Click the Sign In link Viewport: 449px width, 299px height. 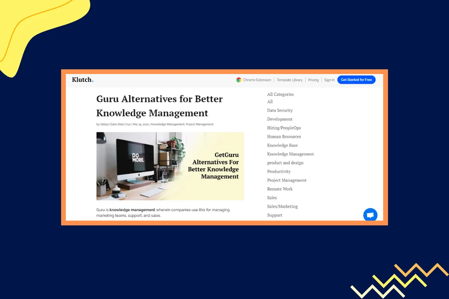[329, 80]
